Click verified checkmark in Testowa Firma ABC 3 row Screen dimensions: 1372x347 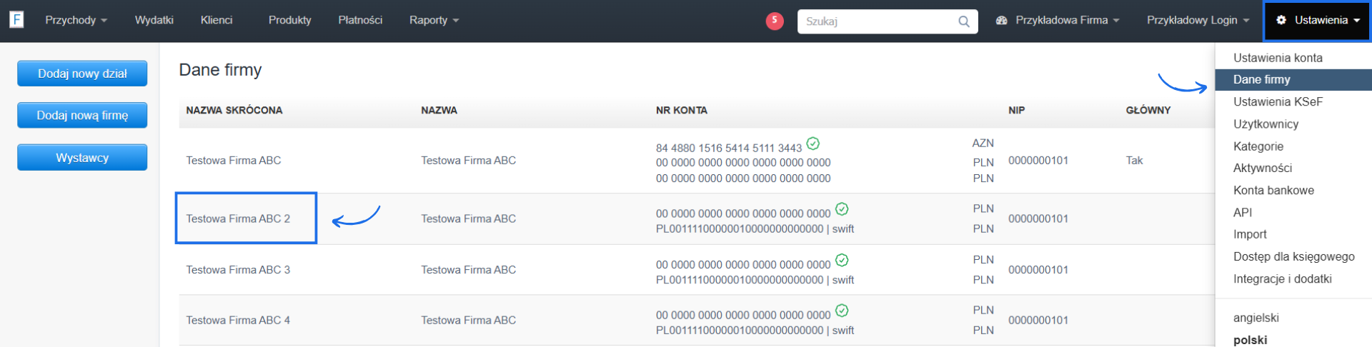tap(842, 260)
